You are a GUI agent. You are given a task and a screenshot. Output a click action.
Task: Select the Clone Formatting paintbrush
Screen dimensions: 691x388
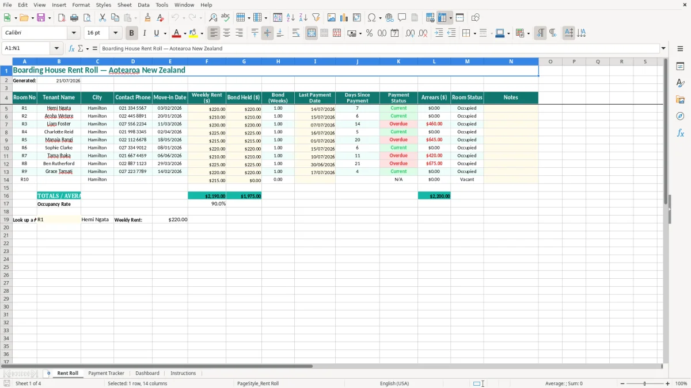tap(148, 18)
